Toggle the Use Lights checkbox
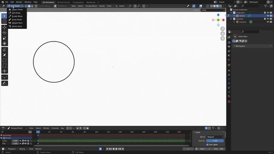 point(207,145)
